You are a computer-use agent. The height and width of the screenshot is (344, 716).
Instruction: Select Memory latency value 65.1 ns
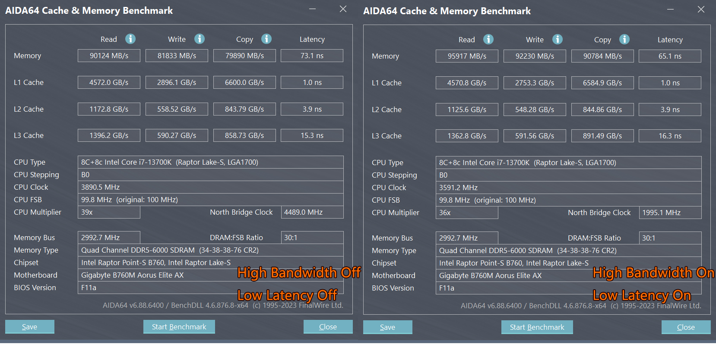670,56
